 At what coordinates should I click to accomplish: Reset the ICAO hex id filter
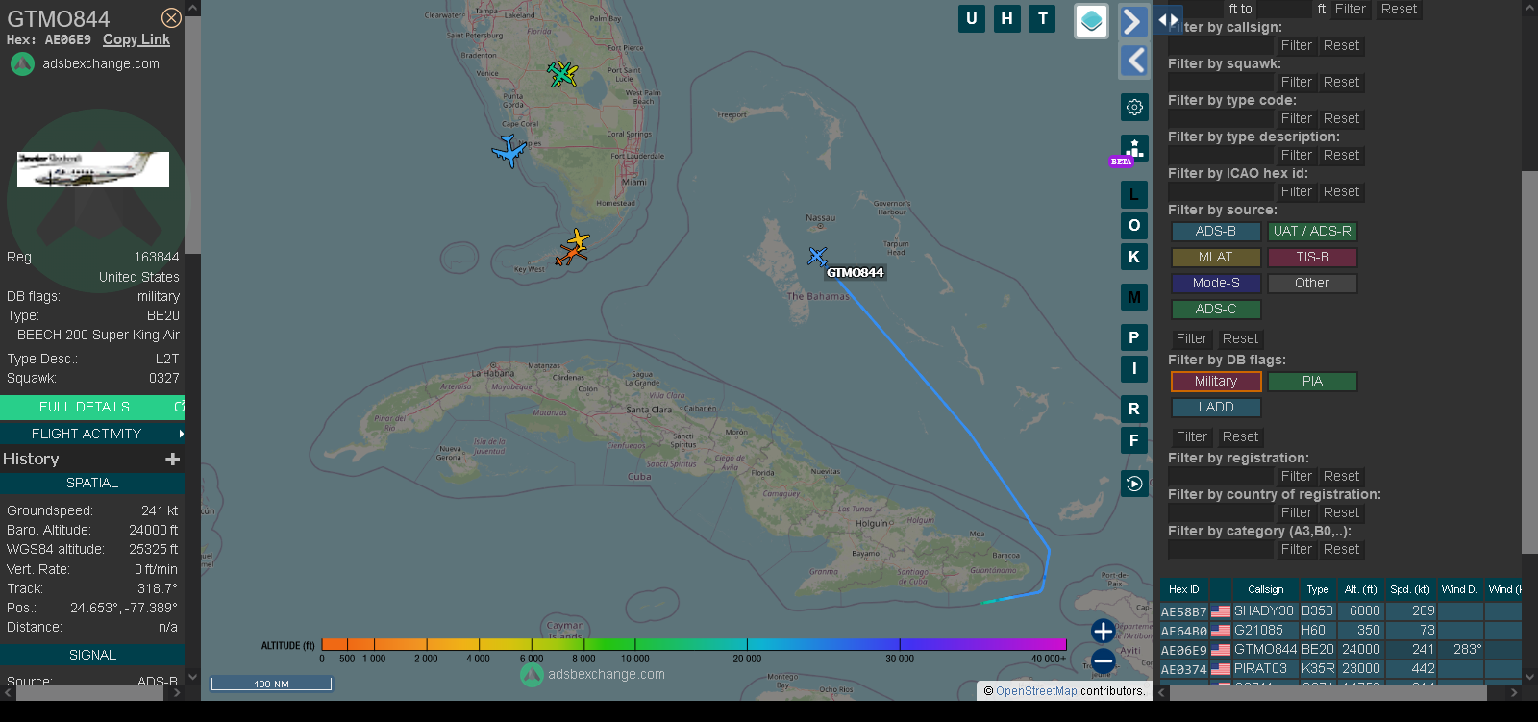coord(1341,191)
